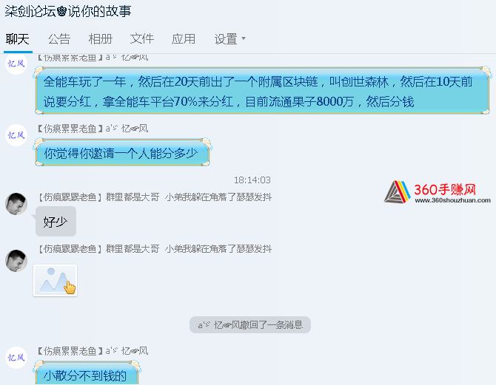Switch to the 聊天 tab
The image size is (496, 385).
[x=18, y=39]
